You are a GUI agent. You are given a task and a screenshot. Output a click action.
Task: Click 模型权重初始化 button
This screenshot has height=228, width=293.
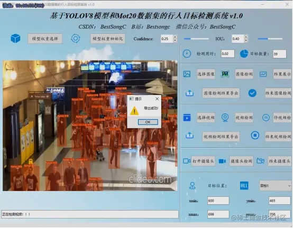[108, 39]
